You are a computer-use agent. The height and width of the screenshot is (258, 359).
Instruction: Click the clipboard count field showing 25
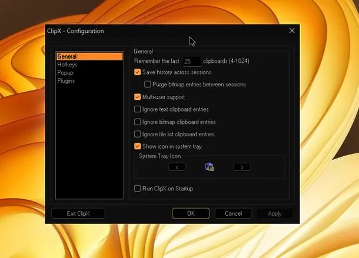(192, 61)
